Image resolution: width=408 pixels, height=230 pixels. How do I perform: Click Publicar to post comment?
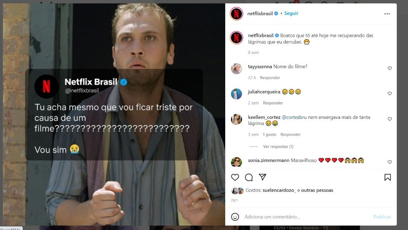coord(382,217)
